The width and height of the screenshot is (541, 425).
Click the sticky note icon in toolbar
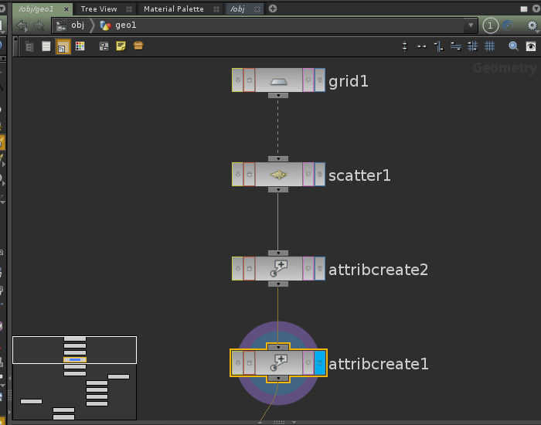click(x=121, y=46)
